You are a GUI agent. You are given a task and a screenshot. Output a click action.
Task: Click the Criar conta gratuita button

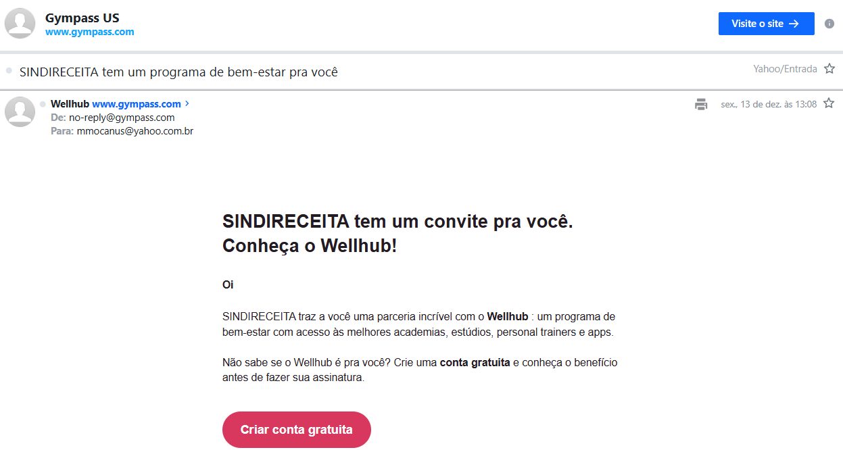pos(297,430)
